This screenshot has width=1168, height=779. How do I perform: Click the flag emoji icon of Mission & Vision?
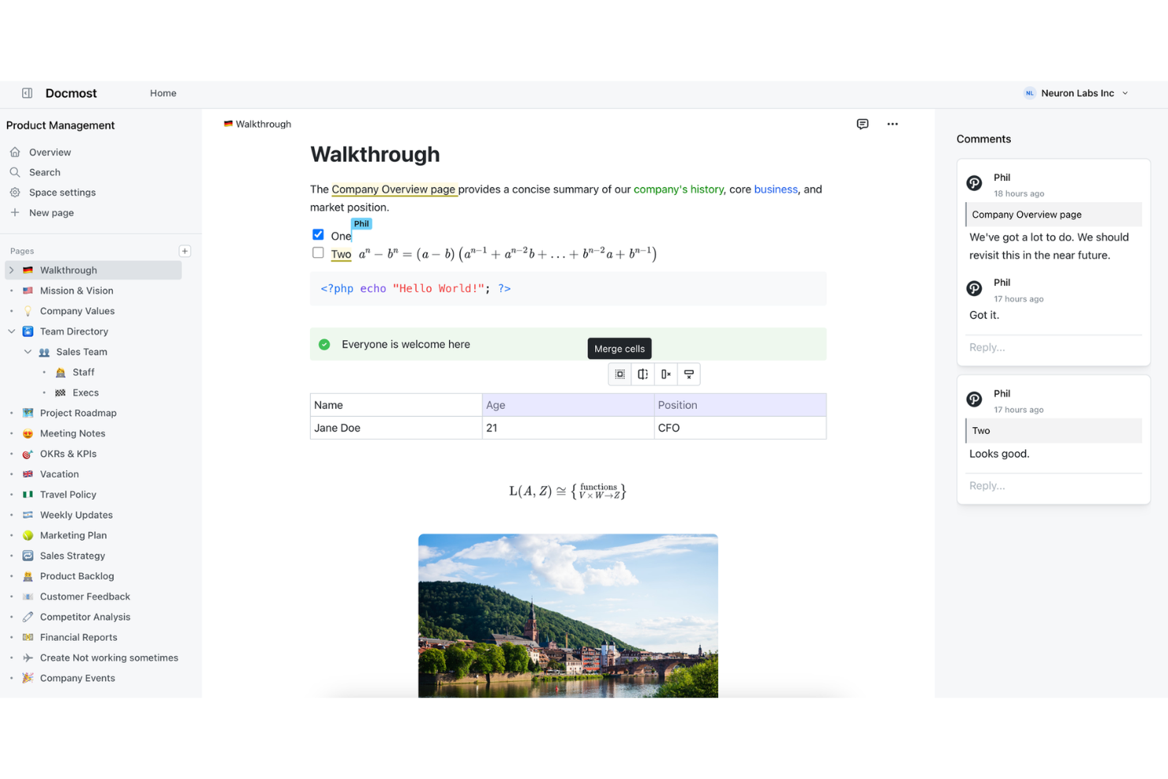(28, 290)
